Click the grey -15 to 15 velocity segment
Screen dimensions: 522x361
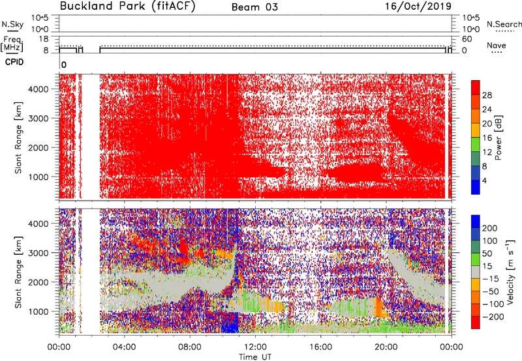[476, 272]
